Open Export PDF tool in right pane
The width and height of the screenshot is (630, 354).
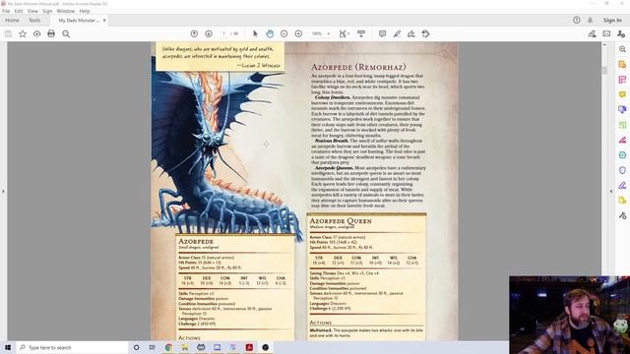[622, 64]
